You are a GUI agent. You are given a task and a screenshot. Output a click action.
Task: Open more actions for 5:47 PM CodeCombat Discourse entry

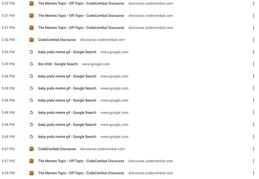pos(253,149)
